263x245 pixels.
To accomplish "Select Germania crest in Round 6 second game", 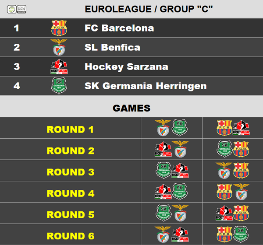I will 241,234.
